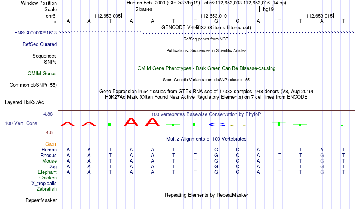355x209 pixels.
Task: Click the C base in ruler sequence
Action: [238, 21]
